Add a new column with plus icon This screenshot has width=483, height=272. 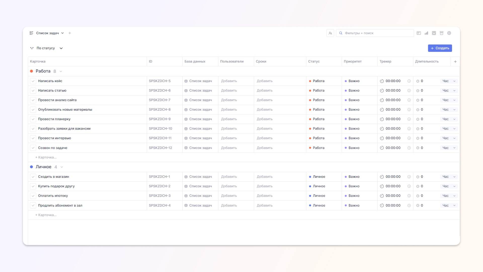pos(455,61)
